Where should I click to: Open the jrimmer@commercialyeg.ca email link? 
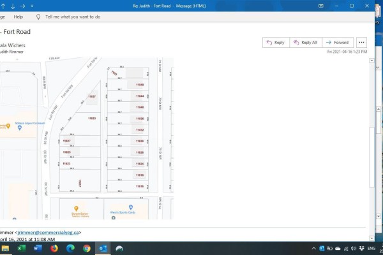(48, 232)
